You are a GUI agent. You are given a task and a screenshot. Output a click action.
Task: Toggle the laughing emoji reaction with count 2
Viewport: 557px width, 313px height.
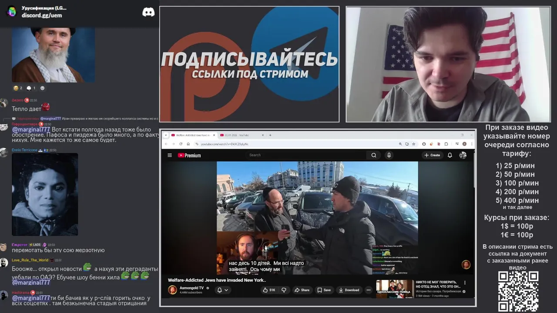(x=18, y=88)
